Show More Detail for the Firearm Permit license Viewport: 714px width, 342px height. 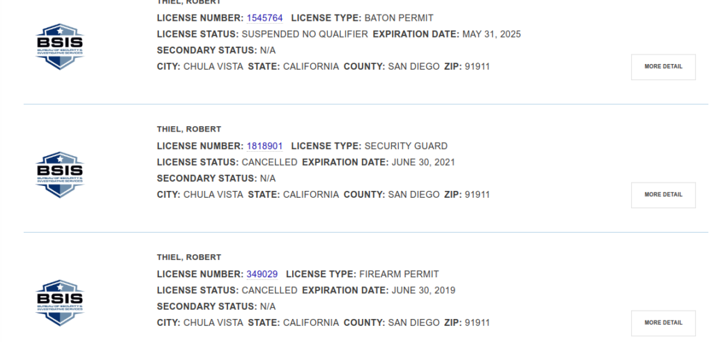663,323
